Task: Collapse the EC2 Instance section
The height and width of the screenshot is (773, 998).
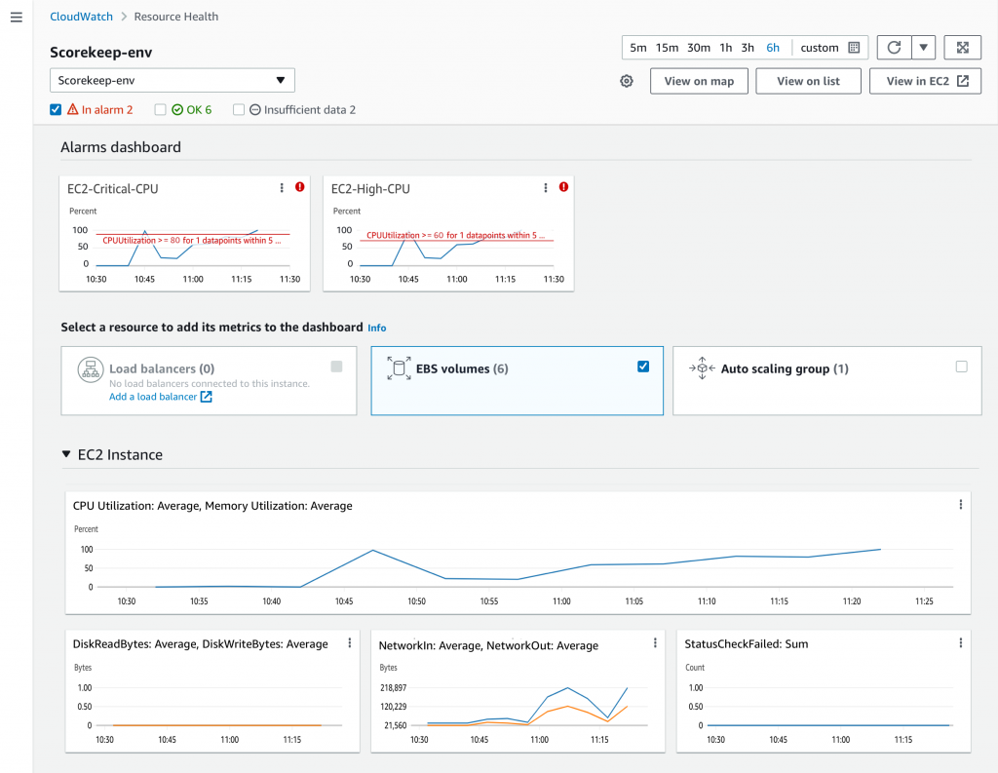Action: click(67, 453)
